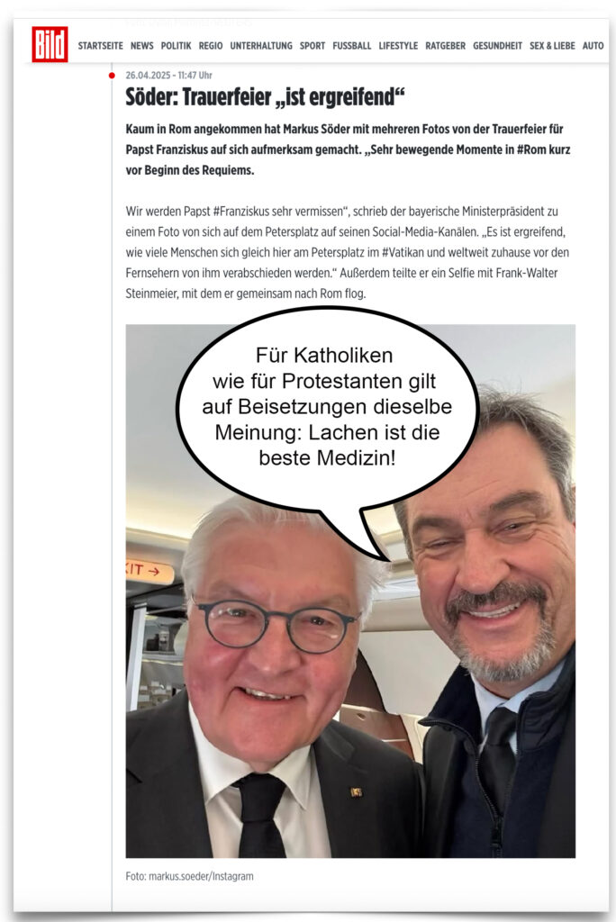Image resolution: width=616 pixels, height=922 pixels.
Task: Go to the NEWS section
Action: tap(141, 46)
